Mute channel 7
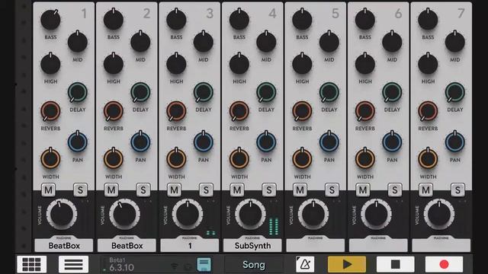Image resolution: width=488 pixels, height=274 pixels. 425,190
